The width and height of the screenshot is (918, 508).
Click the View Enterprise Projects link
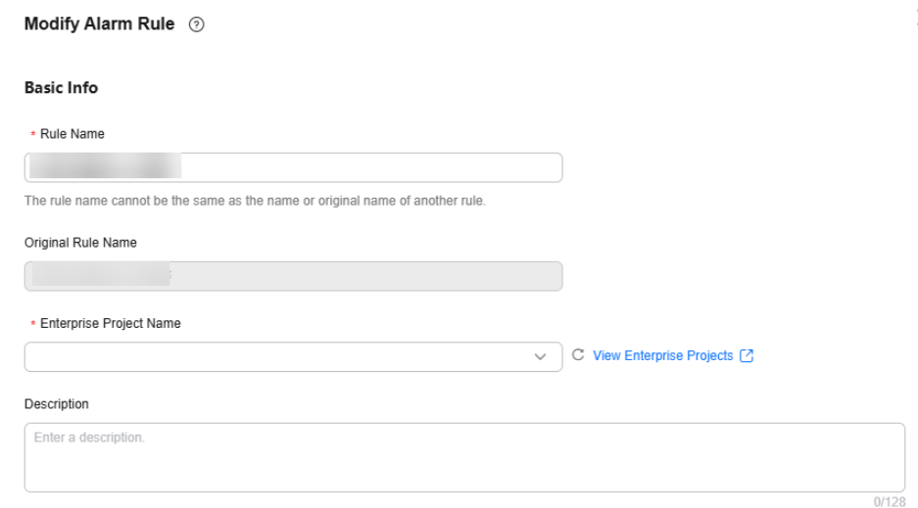tap(662, 355)
